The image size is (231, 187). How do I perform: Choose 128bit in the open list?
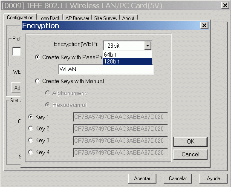pyautogui.click(x=127, y=61)
